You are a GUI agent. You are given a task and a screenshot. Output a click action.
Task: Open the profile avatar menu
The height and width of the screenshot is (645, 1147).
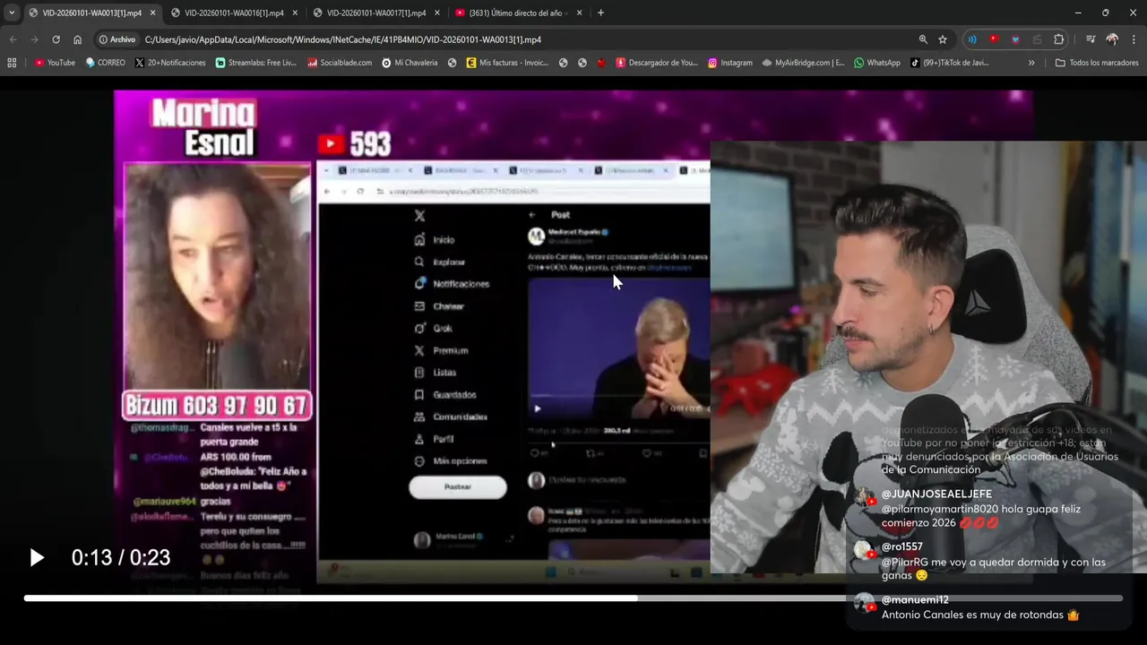tap(1112, 39)
